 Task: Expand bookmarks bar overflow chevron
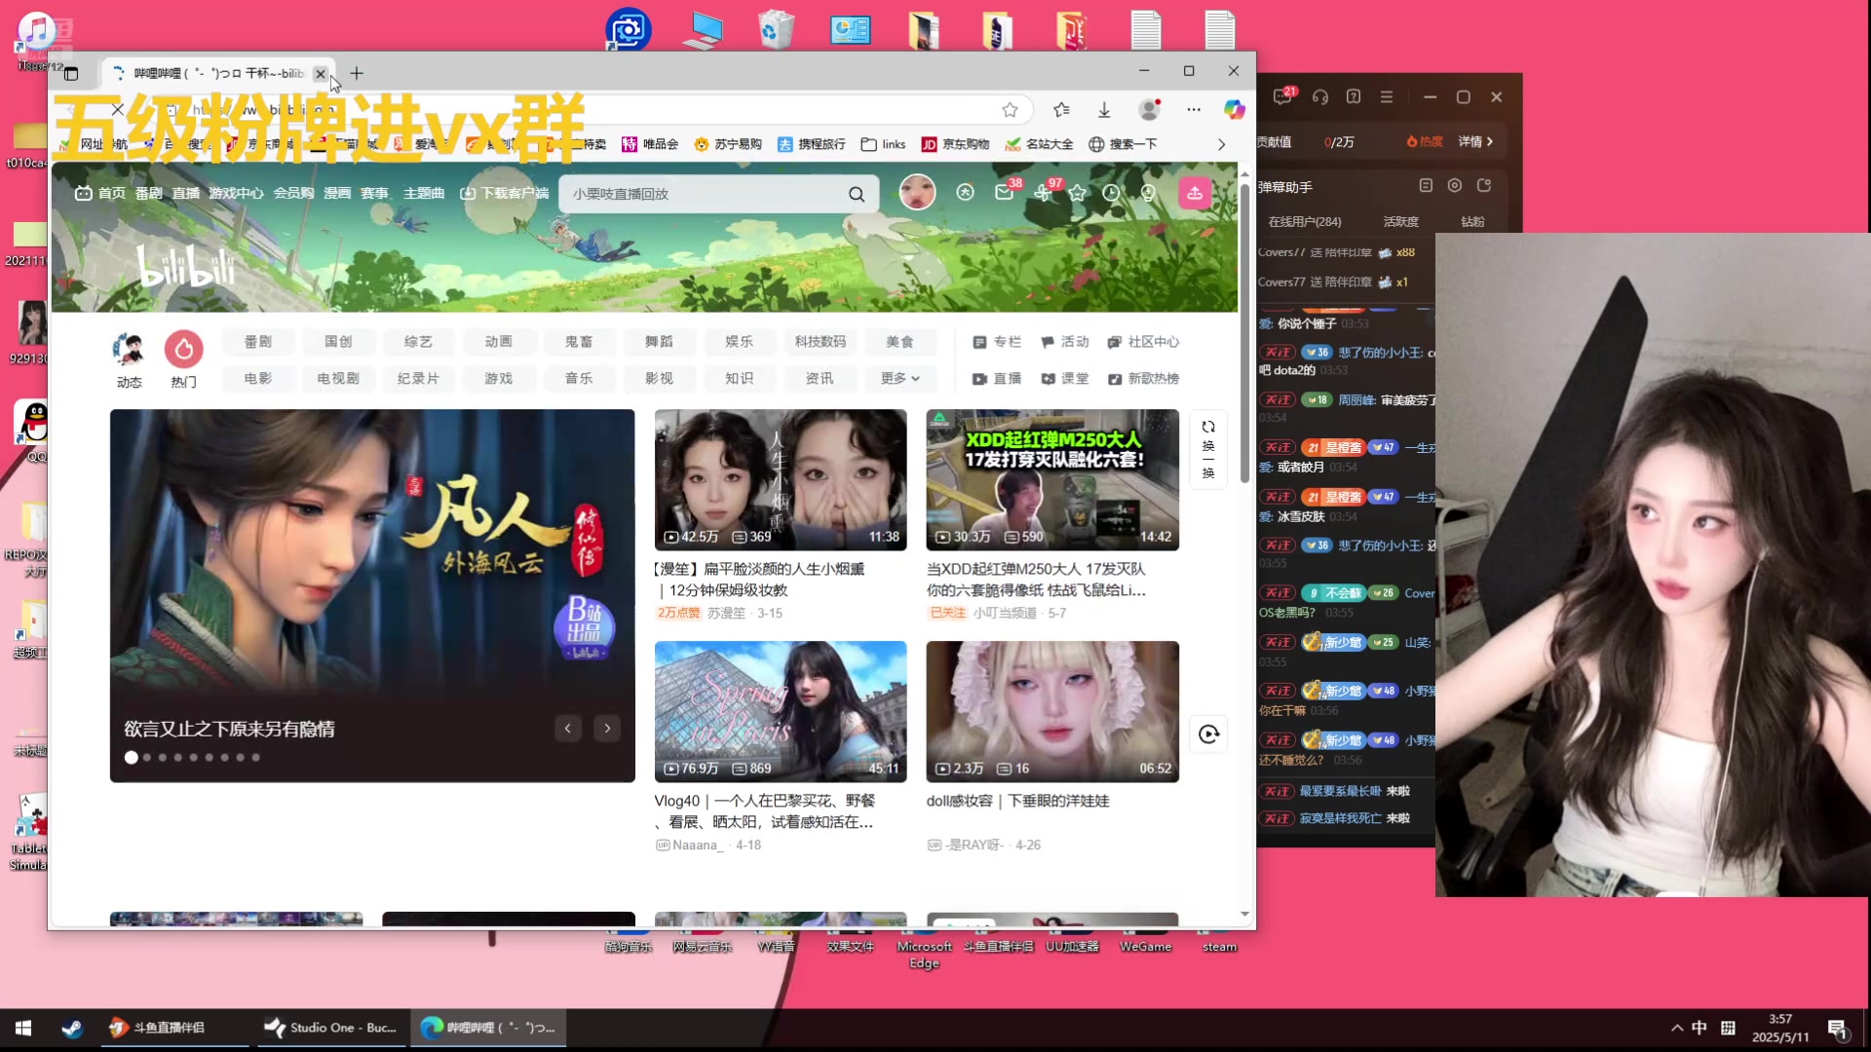[x=1222, y=144]
